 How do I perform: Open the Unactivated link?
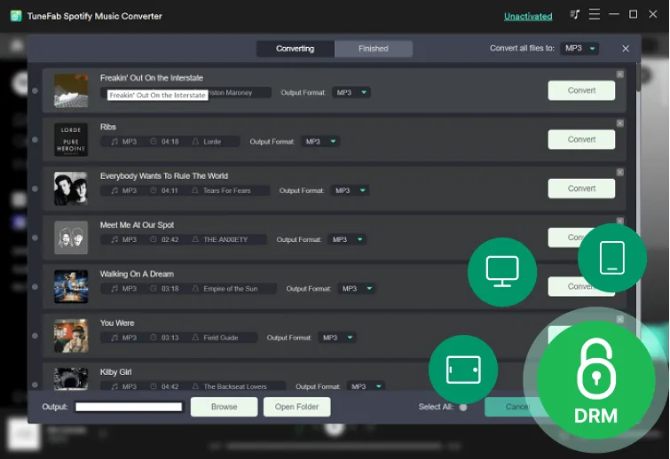click(x=528, y=16)
